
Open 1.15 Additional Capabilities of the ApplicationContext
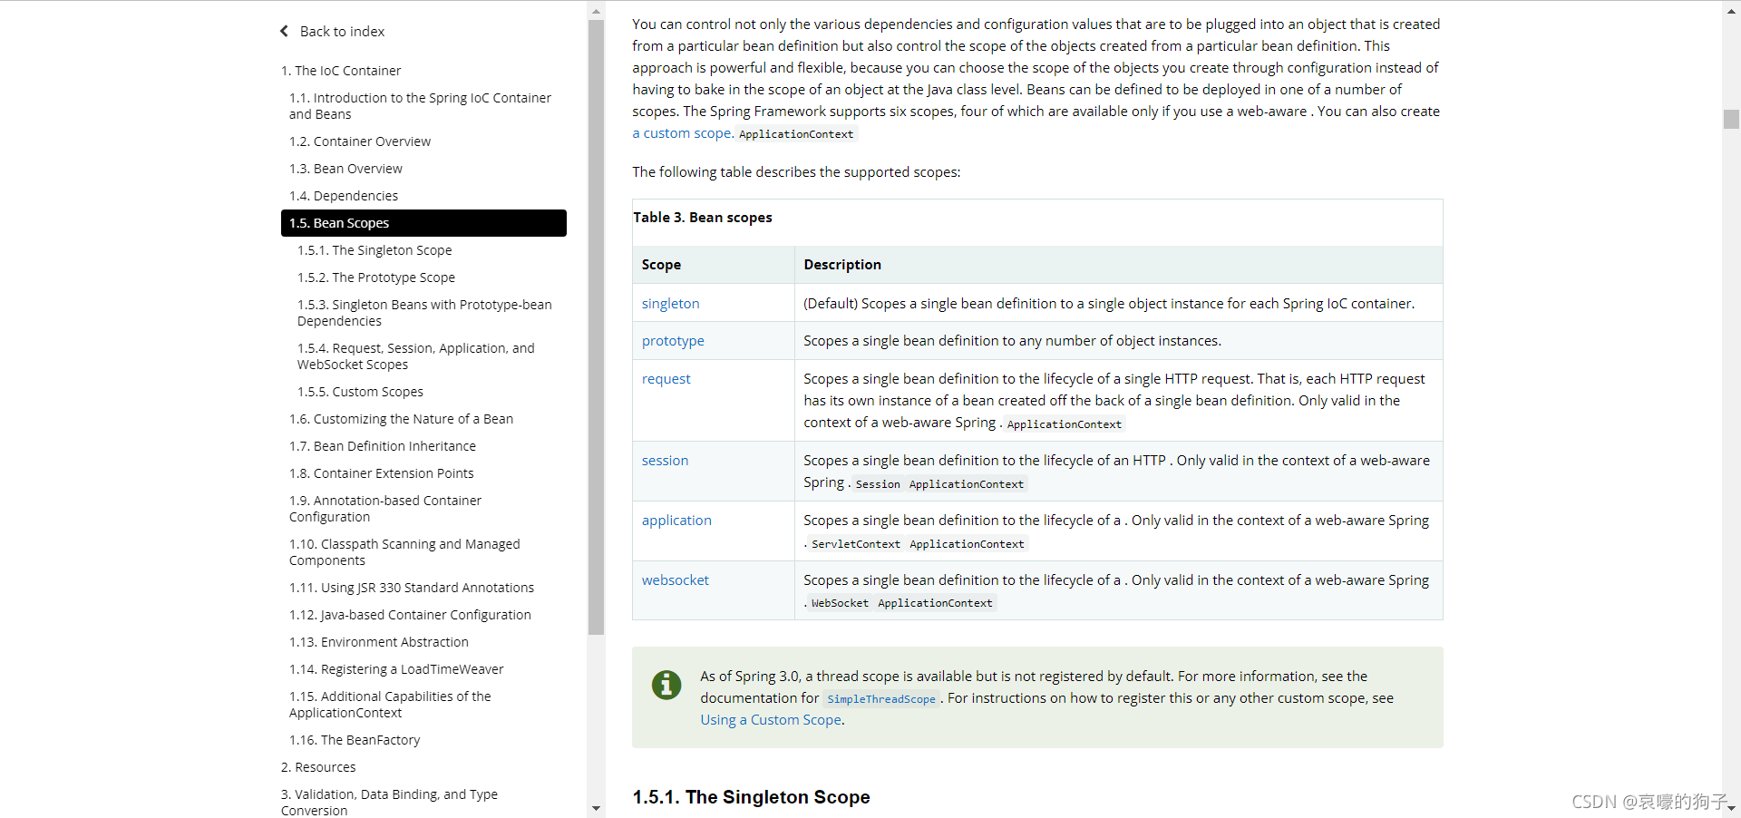pos(390,705)
